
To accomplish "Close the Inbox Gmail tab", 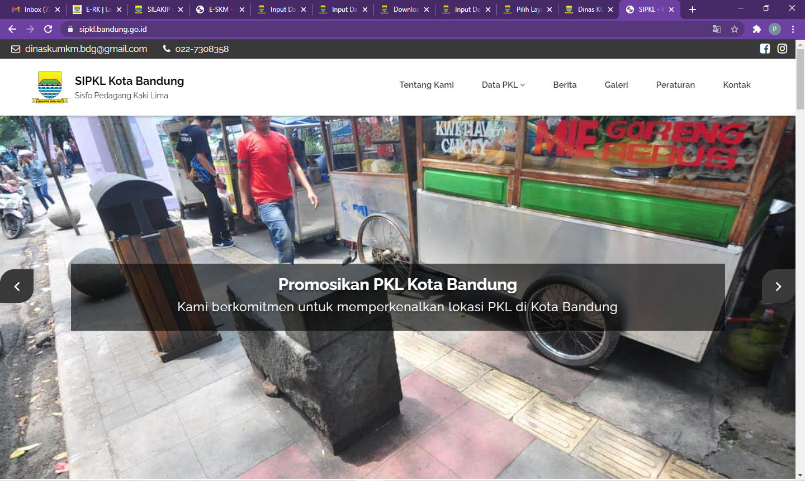I will click(58, 9).
